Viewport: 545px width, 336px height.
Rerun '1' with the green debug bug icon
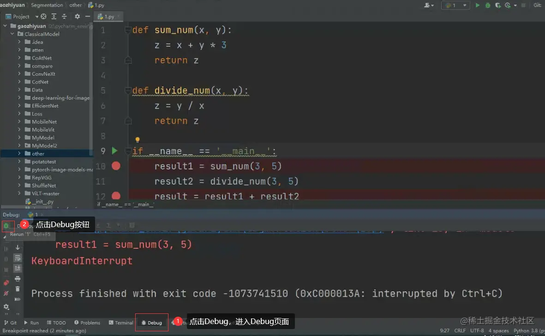tap(6, 226)
